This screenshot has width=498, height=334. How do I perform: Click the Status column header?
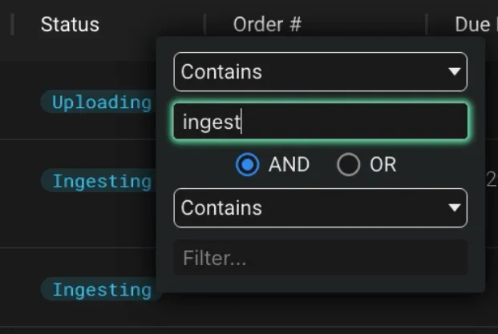(70, 25)
